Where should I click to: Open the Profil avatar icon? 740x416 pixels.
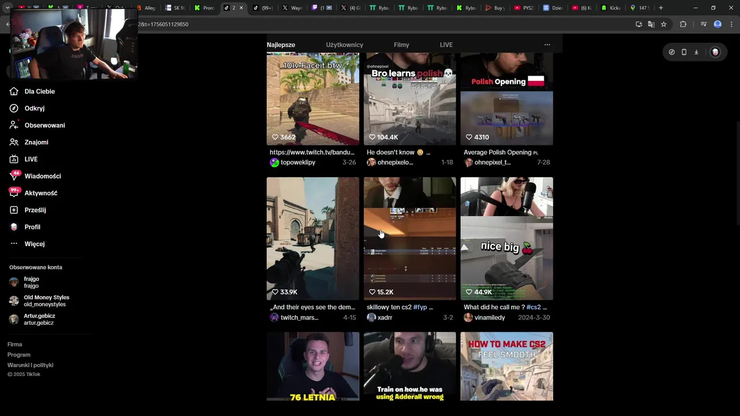pos(14,227)
